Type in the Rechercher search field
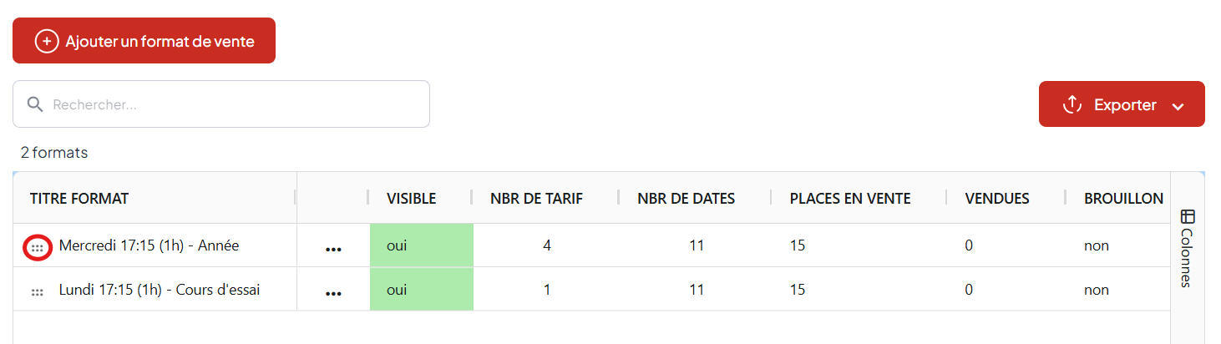The image size is (1221, 344). point(234,104)
